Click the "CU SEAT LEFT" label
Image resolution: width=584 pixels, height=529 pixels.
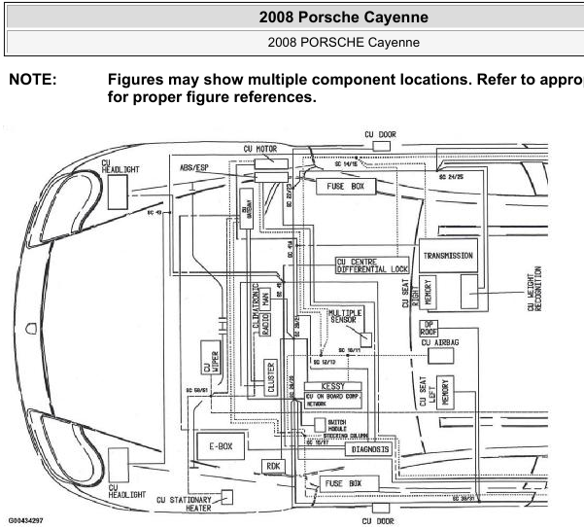(x=427, y=391)
